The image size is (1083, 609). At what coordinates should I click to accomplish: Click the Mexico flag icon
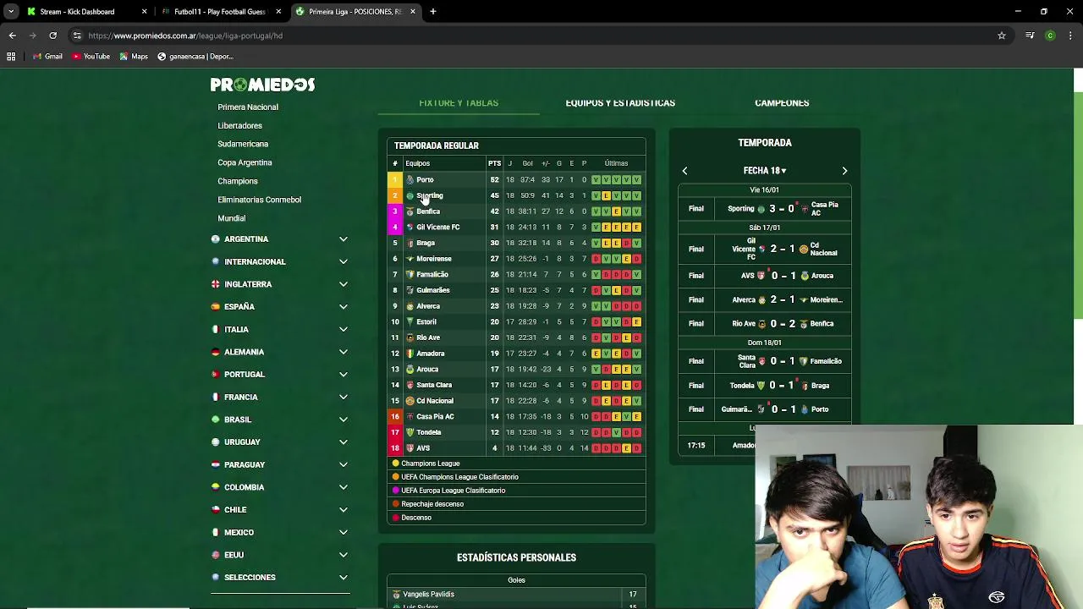pyautogui.click(x=216, y=532)
